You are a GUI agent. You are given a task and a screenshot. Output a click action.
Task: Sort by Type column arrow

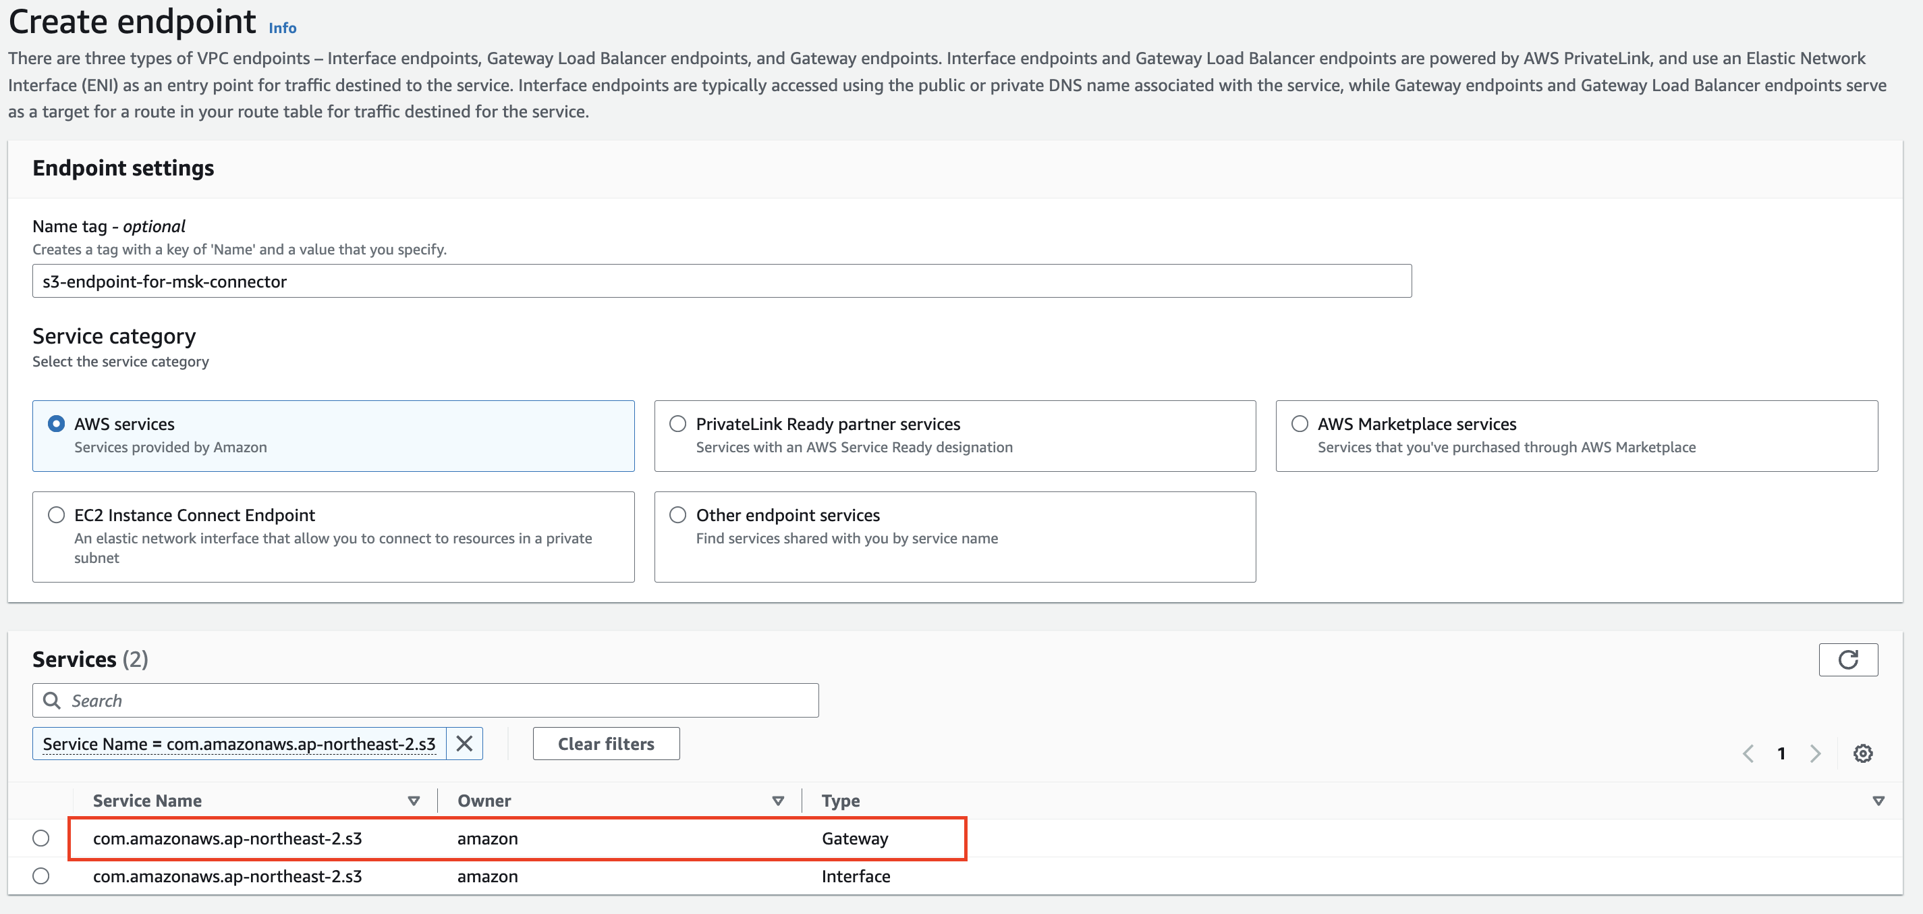pos(1878,801)
